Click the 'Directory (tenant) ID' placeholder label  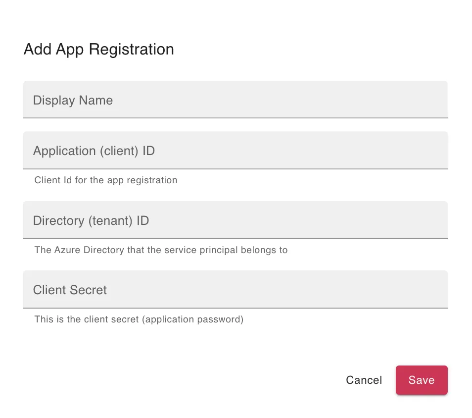click(x=91, y=220)
